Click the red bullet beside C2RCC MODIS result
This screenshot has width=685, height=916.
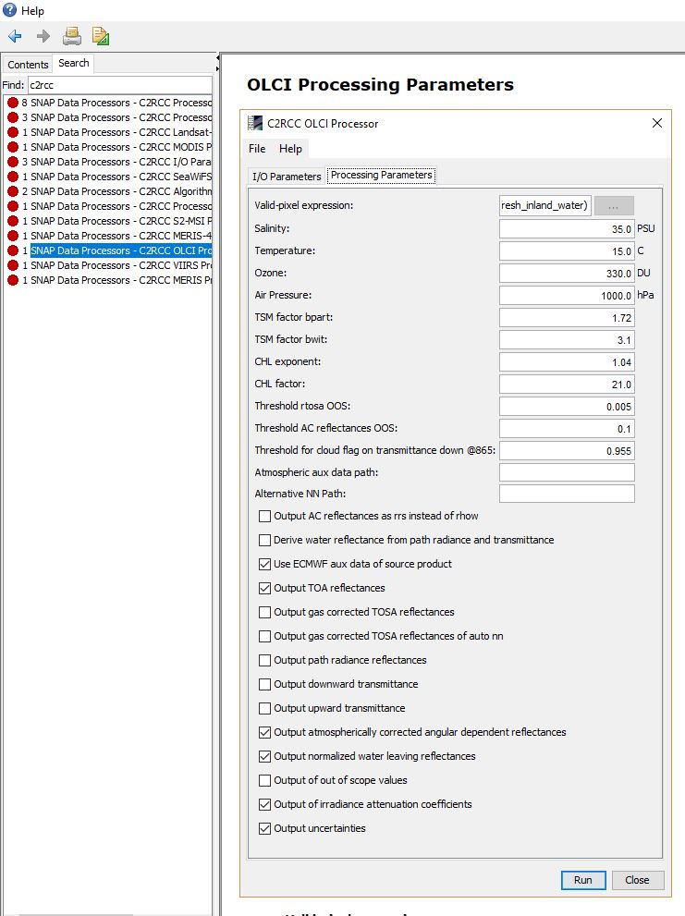pos(13,147)
